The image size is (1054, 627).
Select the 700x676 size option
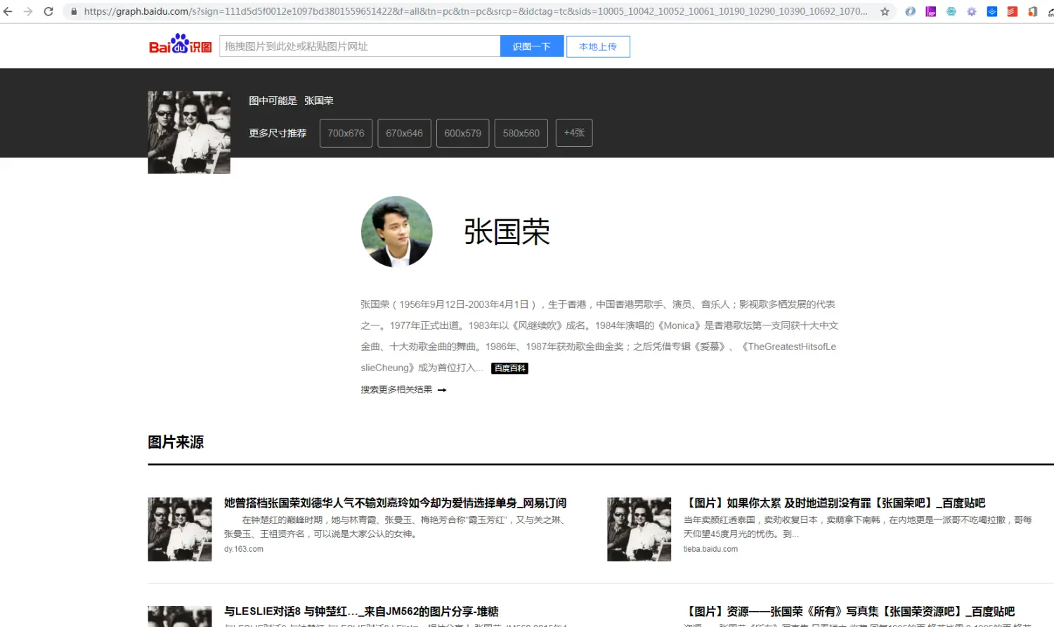(346, 133)
